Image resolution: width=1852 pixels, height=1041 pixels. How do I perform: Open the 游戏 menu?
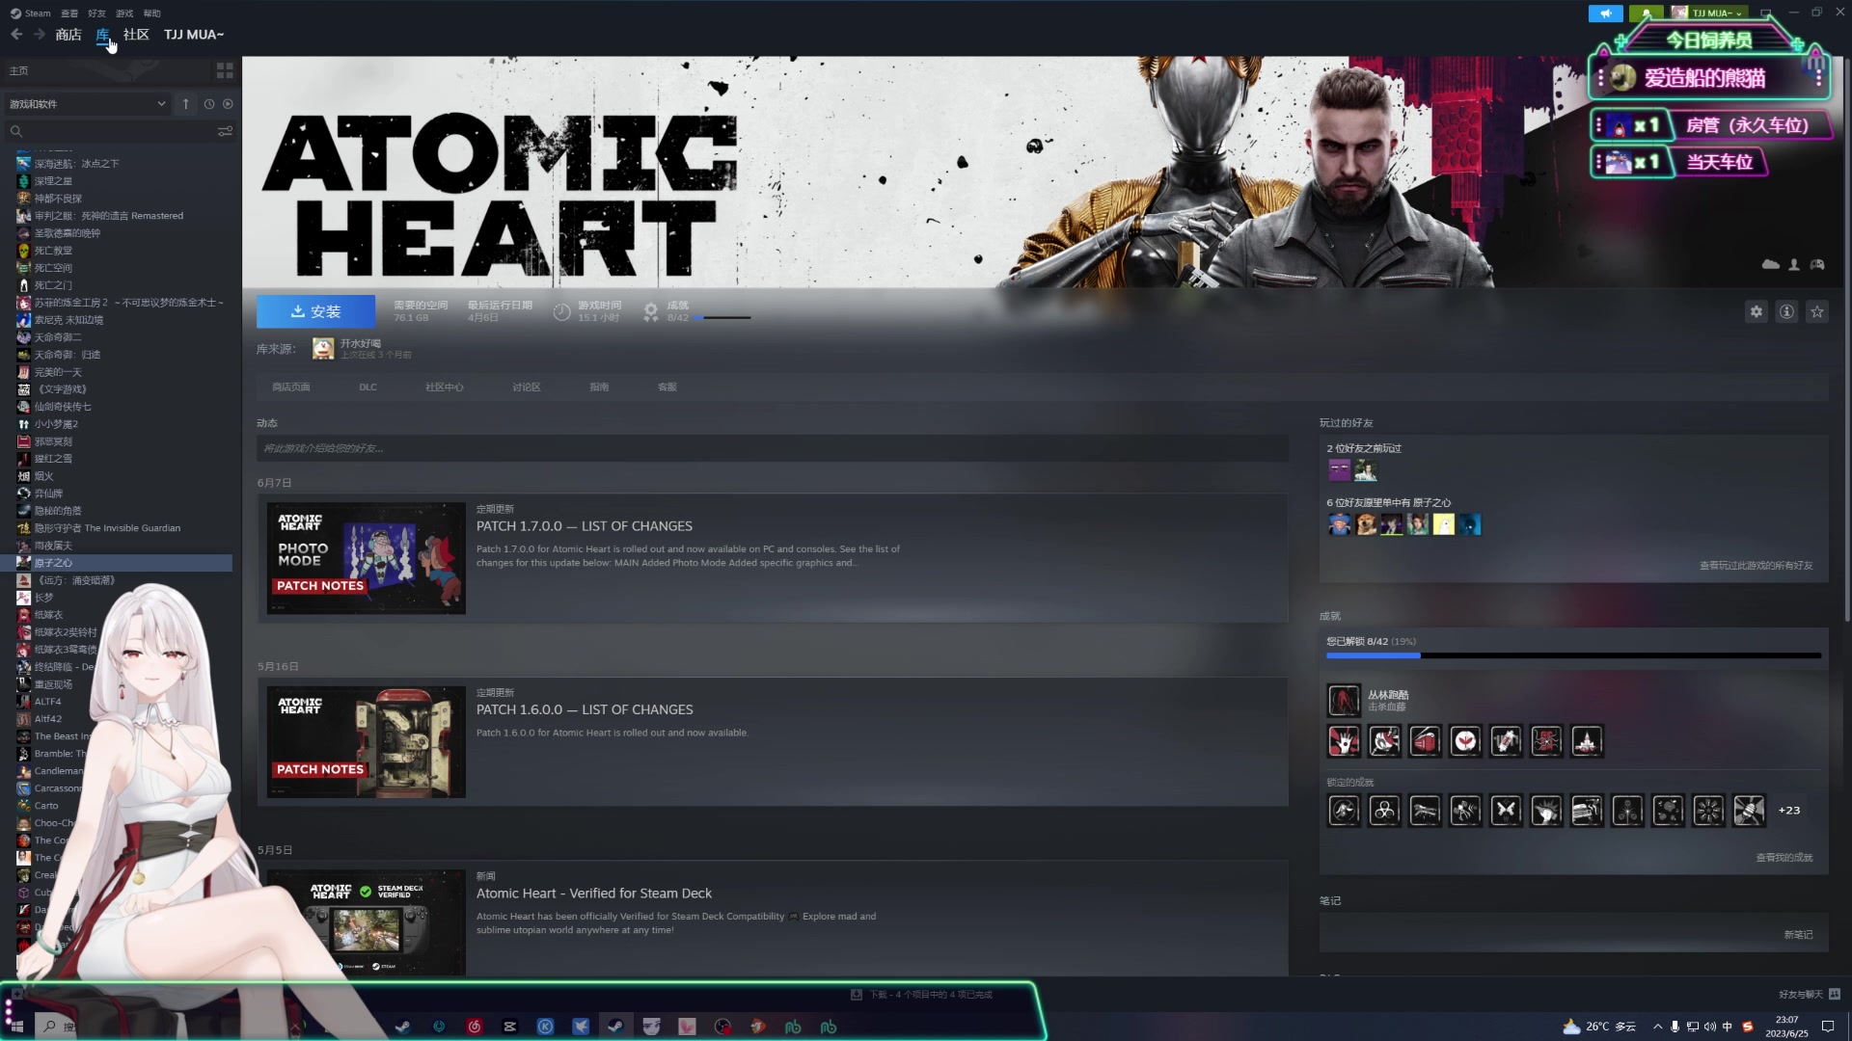click(124, 13)
